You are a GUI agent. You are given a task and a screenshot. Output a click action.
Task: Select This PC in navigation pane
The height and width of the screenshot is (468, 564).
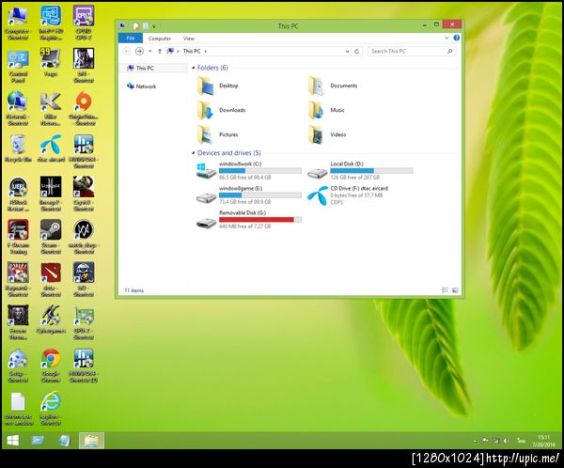click(x=155, y=68)
